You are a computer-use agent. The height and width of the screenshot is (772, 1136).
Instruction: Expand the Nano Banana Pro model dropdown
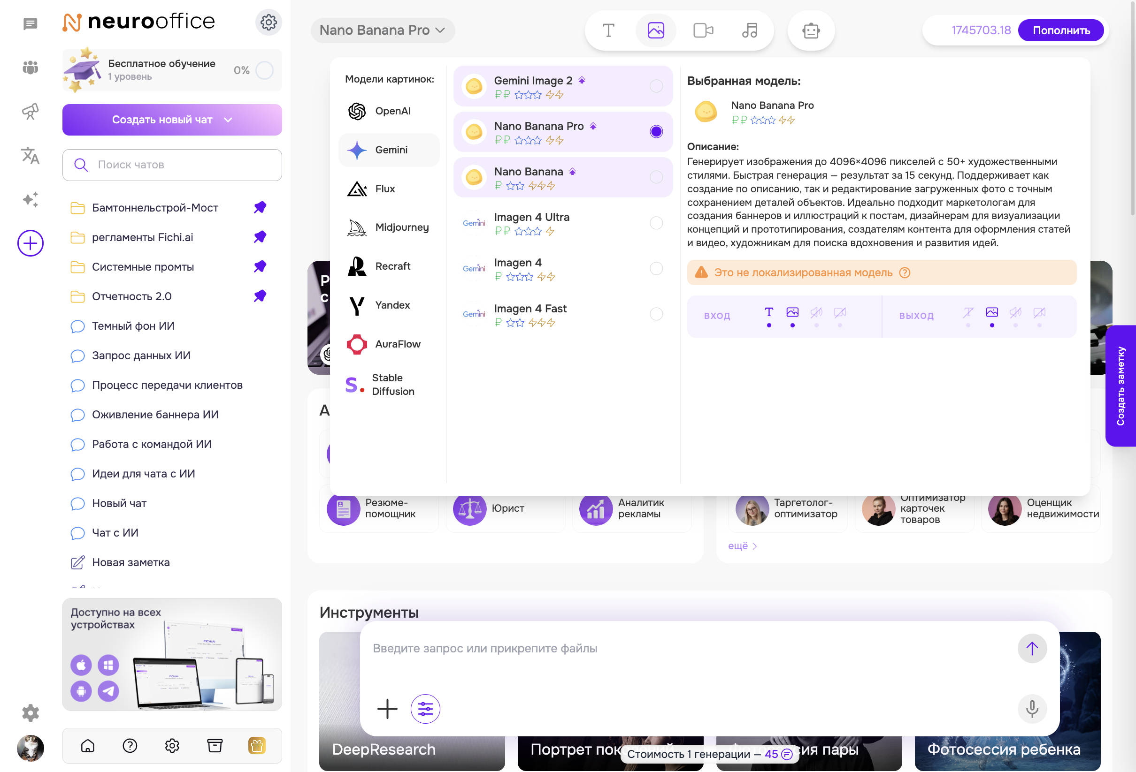coord(382,30)
